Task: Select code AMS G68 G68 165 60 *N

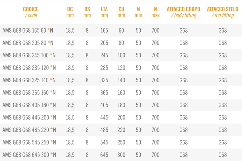Action: [x=28, y=30]
